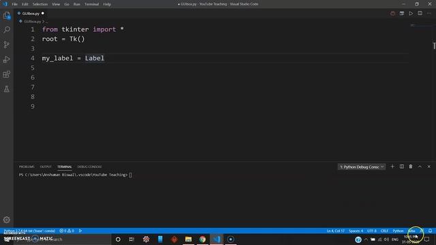Open the File menu
The image size is (436, 245).
point(14,4)
